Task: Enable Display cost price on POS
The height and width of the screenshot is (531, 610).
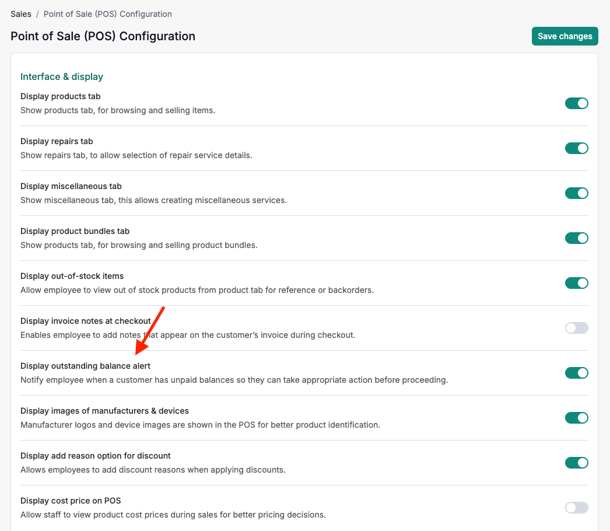Action: [x=576, y=508]
